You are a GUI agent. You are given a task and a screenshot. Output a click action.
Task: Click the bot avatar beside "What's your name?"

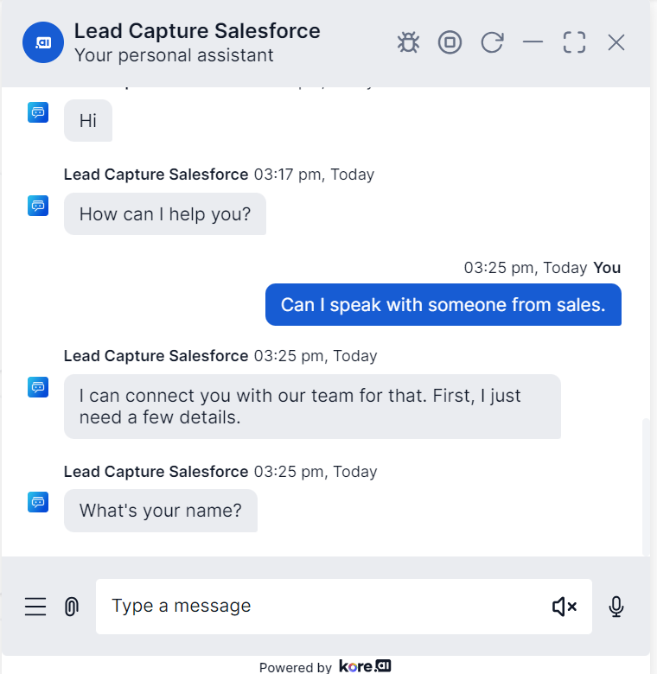(x=38, y=502)
